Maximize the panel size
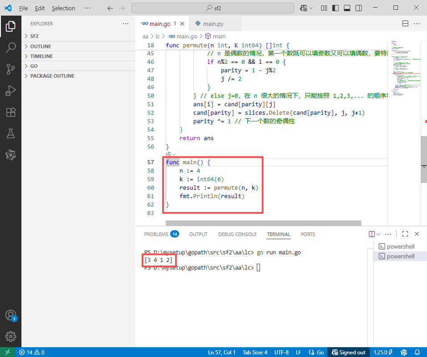427x357 pixels. 405,234
